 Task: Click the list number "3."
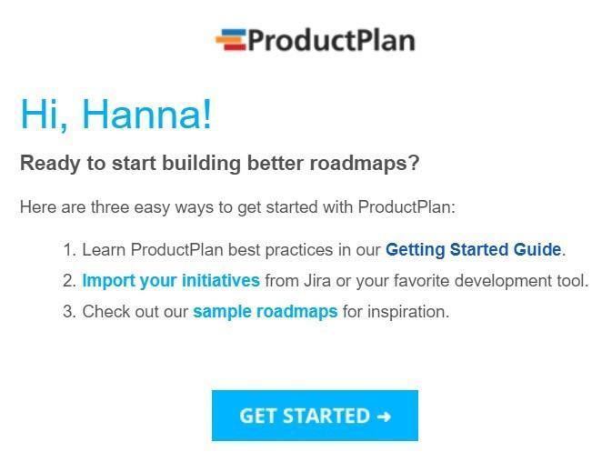point(69,311)
